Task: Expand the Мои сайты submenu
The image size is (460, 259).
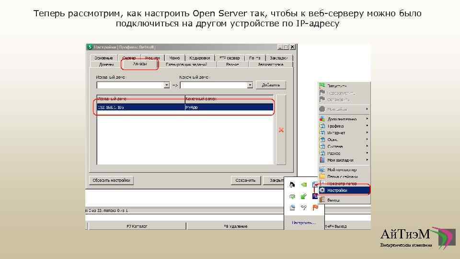Action: click(x=344, y=109)
